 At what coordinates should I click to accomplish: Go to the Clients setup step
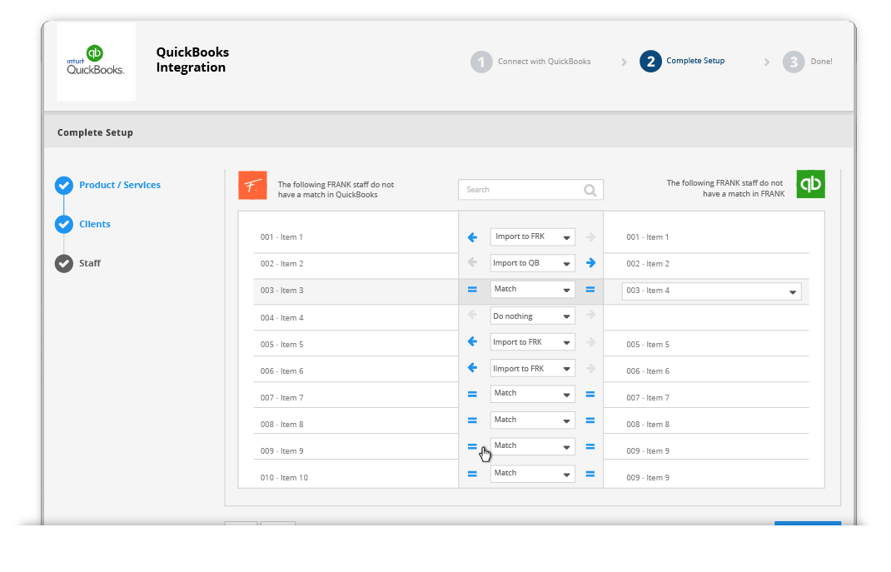click(95, 224)
